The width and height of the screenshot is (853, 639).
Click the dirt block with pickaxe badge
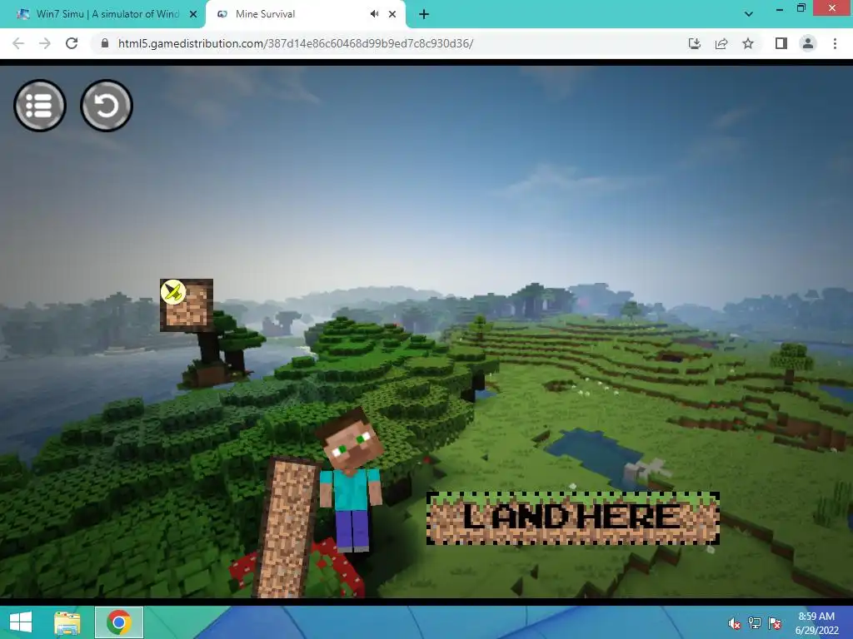point(186,305)
